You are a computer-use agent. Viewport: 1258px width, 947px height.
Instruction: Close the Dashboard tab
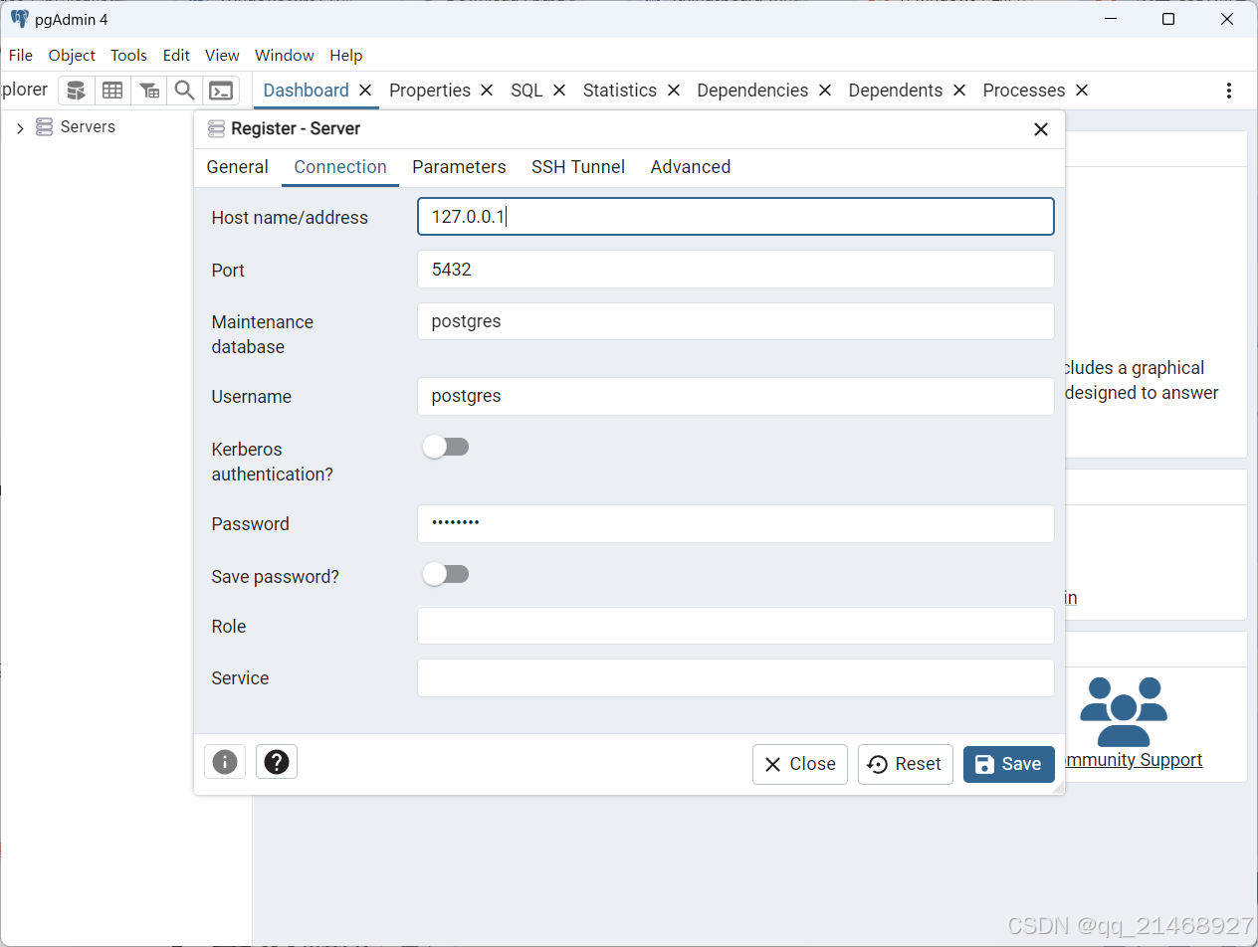click(x=365, y=90)
